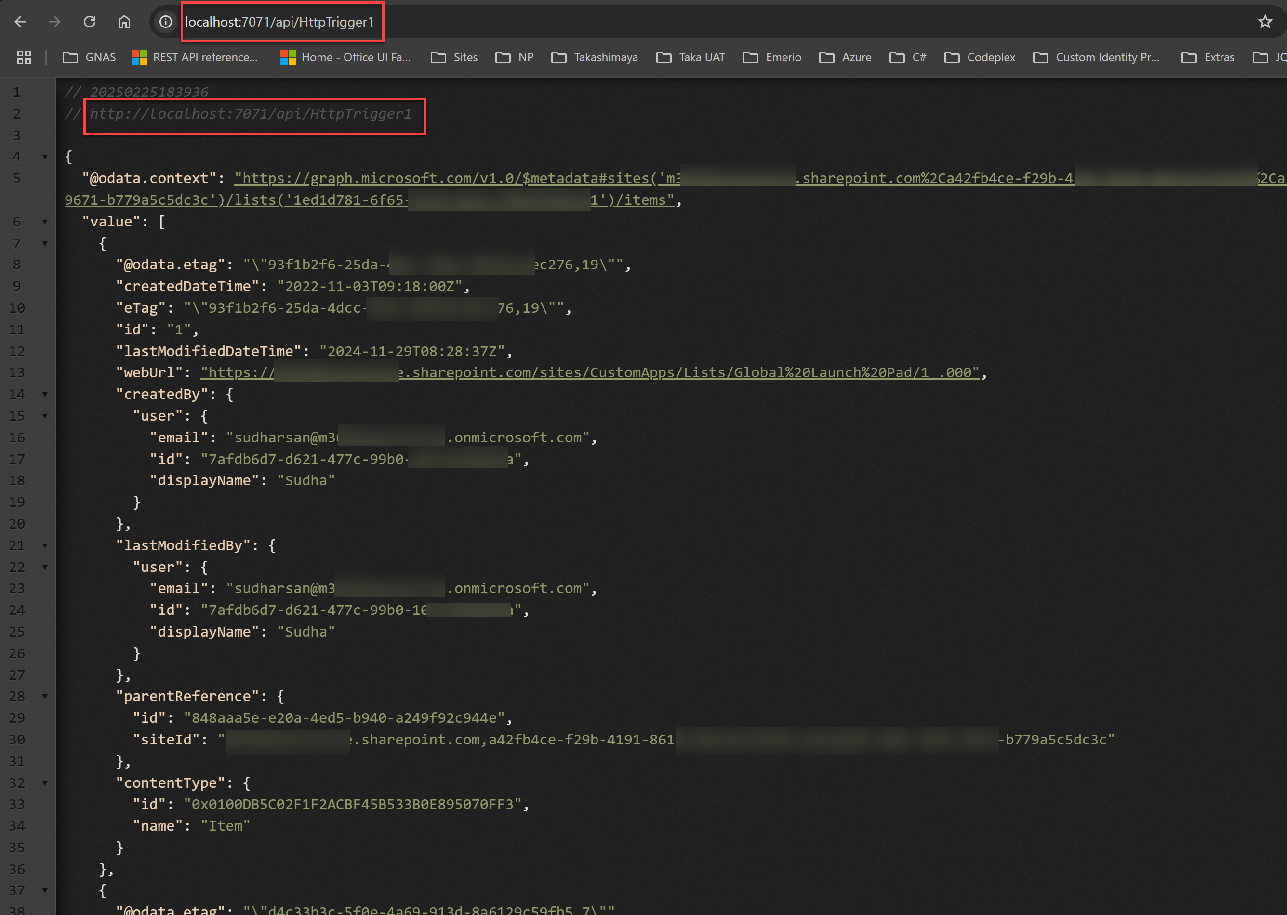Bookmark this page with the star icon
Image resolution: width=1287 pixels, height=915 pixels.
[x=1264, y=21]
